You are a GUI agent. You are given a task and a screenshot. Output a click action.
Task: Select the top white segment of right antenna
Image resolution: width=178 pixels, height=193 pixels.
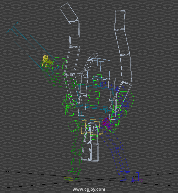coord(120,20)
